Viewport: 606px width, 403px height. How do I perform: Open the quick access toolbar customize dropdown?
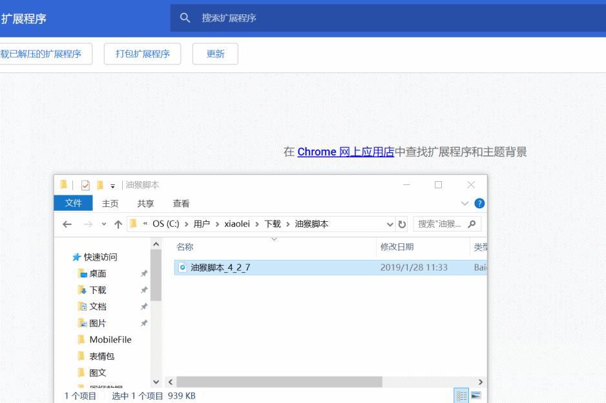(112, 186)
